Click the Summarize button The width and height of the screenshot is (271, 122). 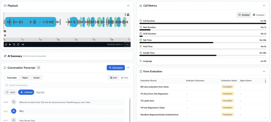116,68
